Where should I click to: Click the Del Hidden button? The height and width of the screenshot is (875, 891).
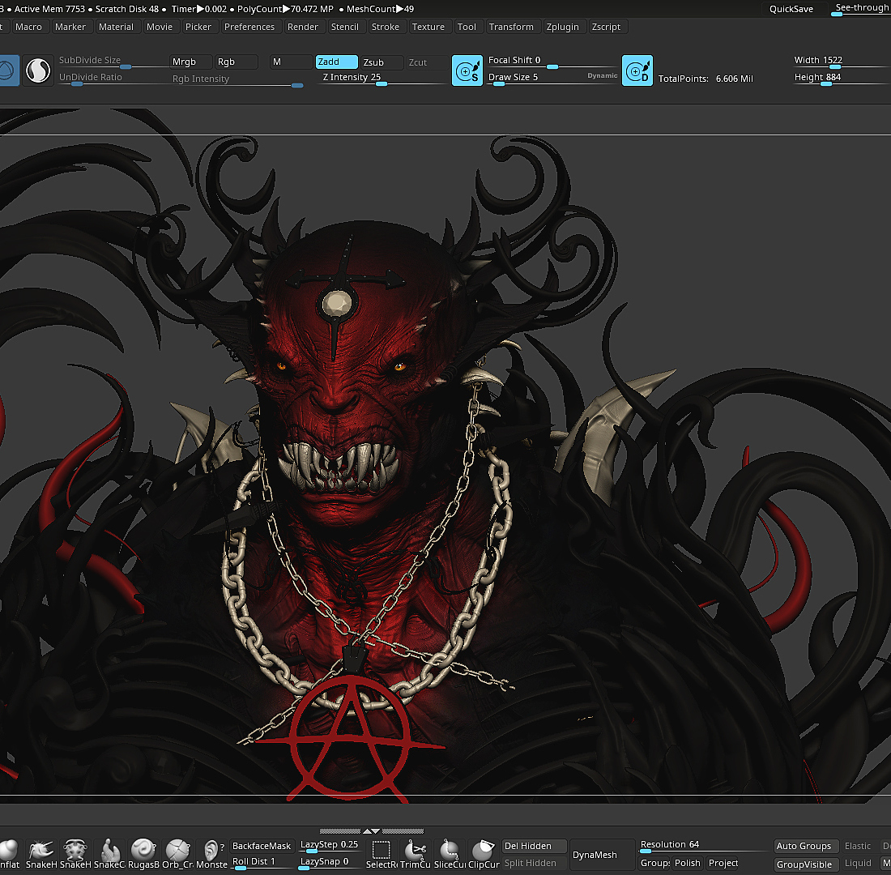click(534, 846)
